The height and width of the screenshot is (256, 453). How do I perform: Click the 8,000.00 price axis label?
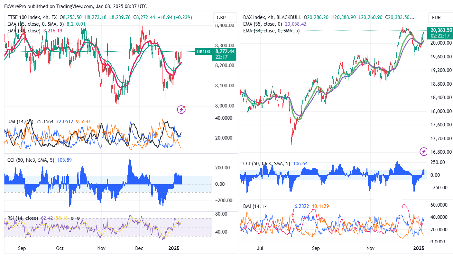[224, 106]
